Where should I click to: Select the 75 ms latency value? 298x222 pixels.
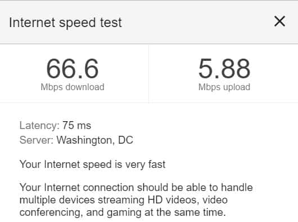77,126
